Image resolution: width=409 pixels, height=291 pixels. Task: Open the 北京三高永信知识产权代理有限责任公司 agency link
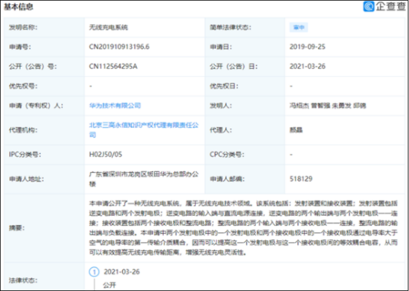[144, 130]
